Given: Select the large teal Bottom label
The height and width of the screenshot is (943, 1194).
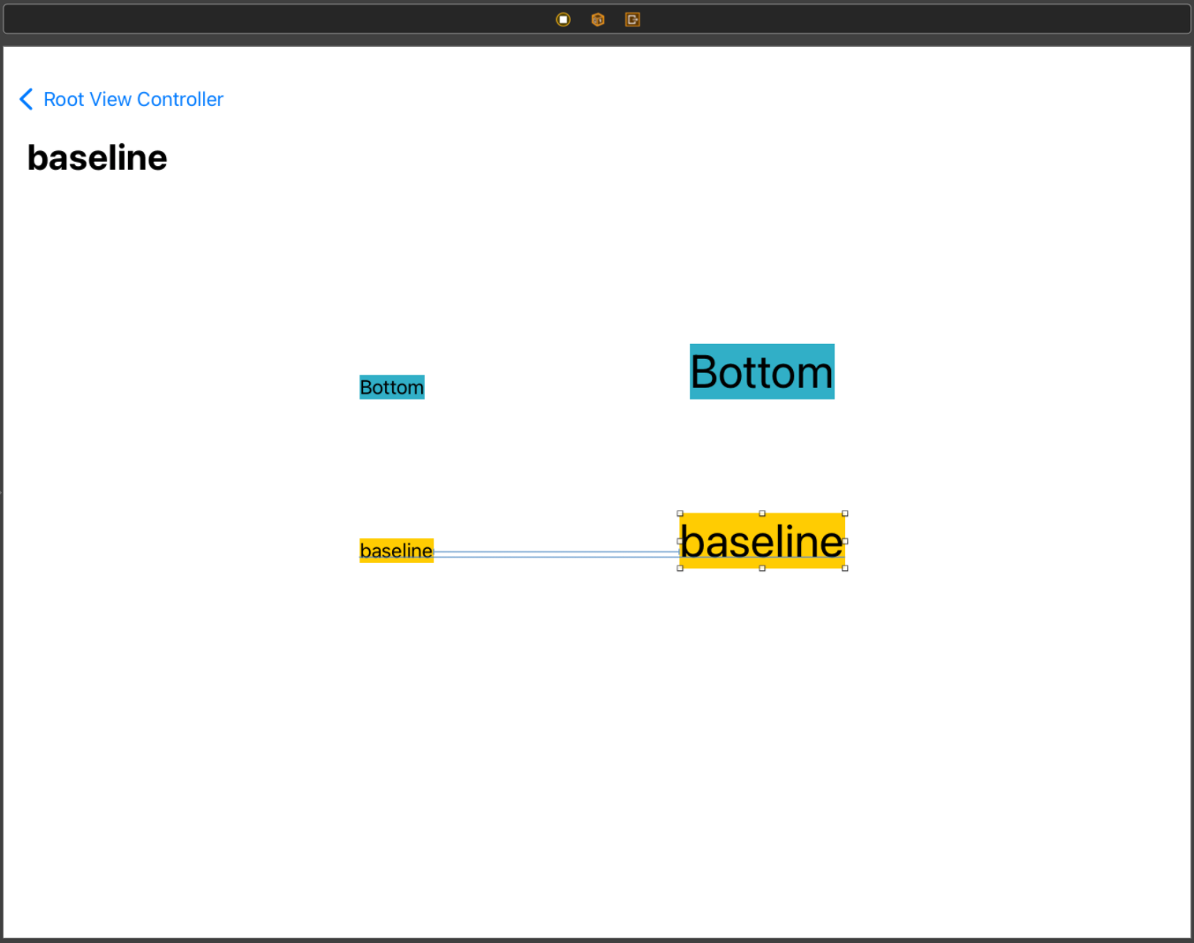Looking at the screenshot, I should (x=762, y=371).
